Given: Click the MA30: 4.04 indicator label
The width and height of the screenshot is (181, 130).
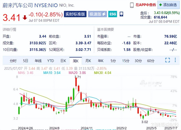Looking at the screenshot, I should tap(103, 73).
